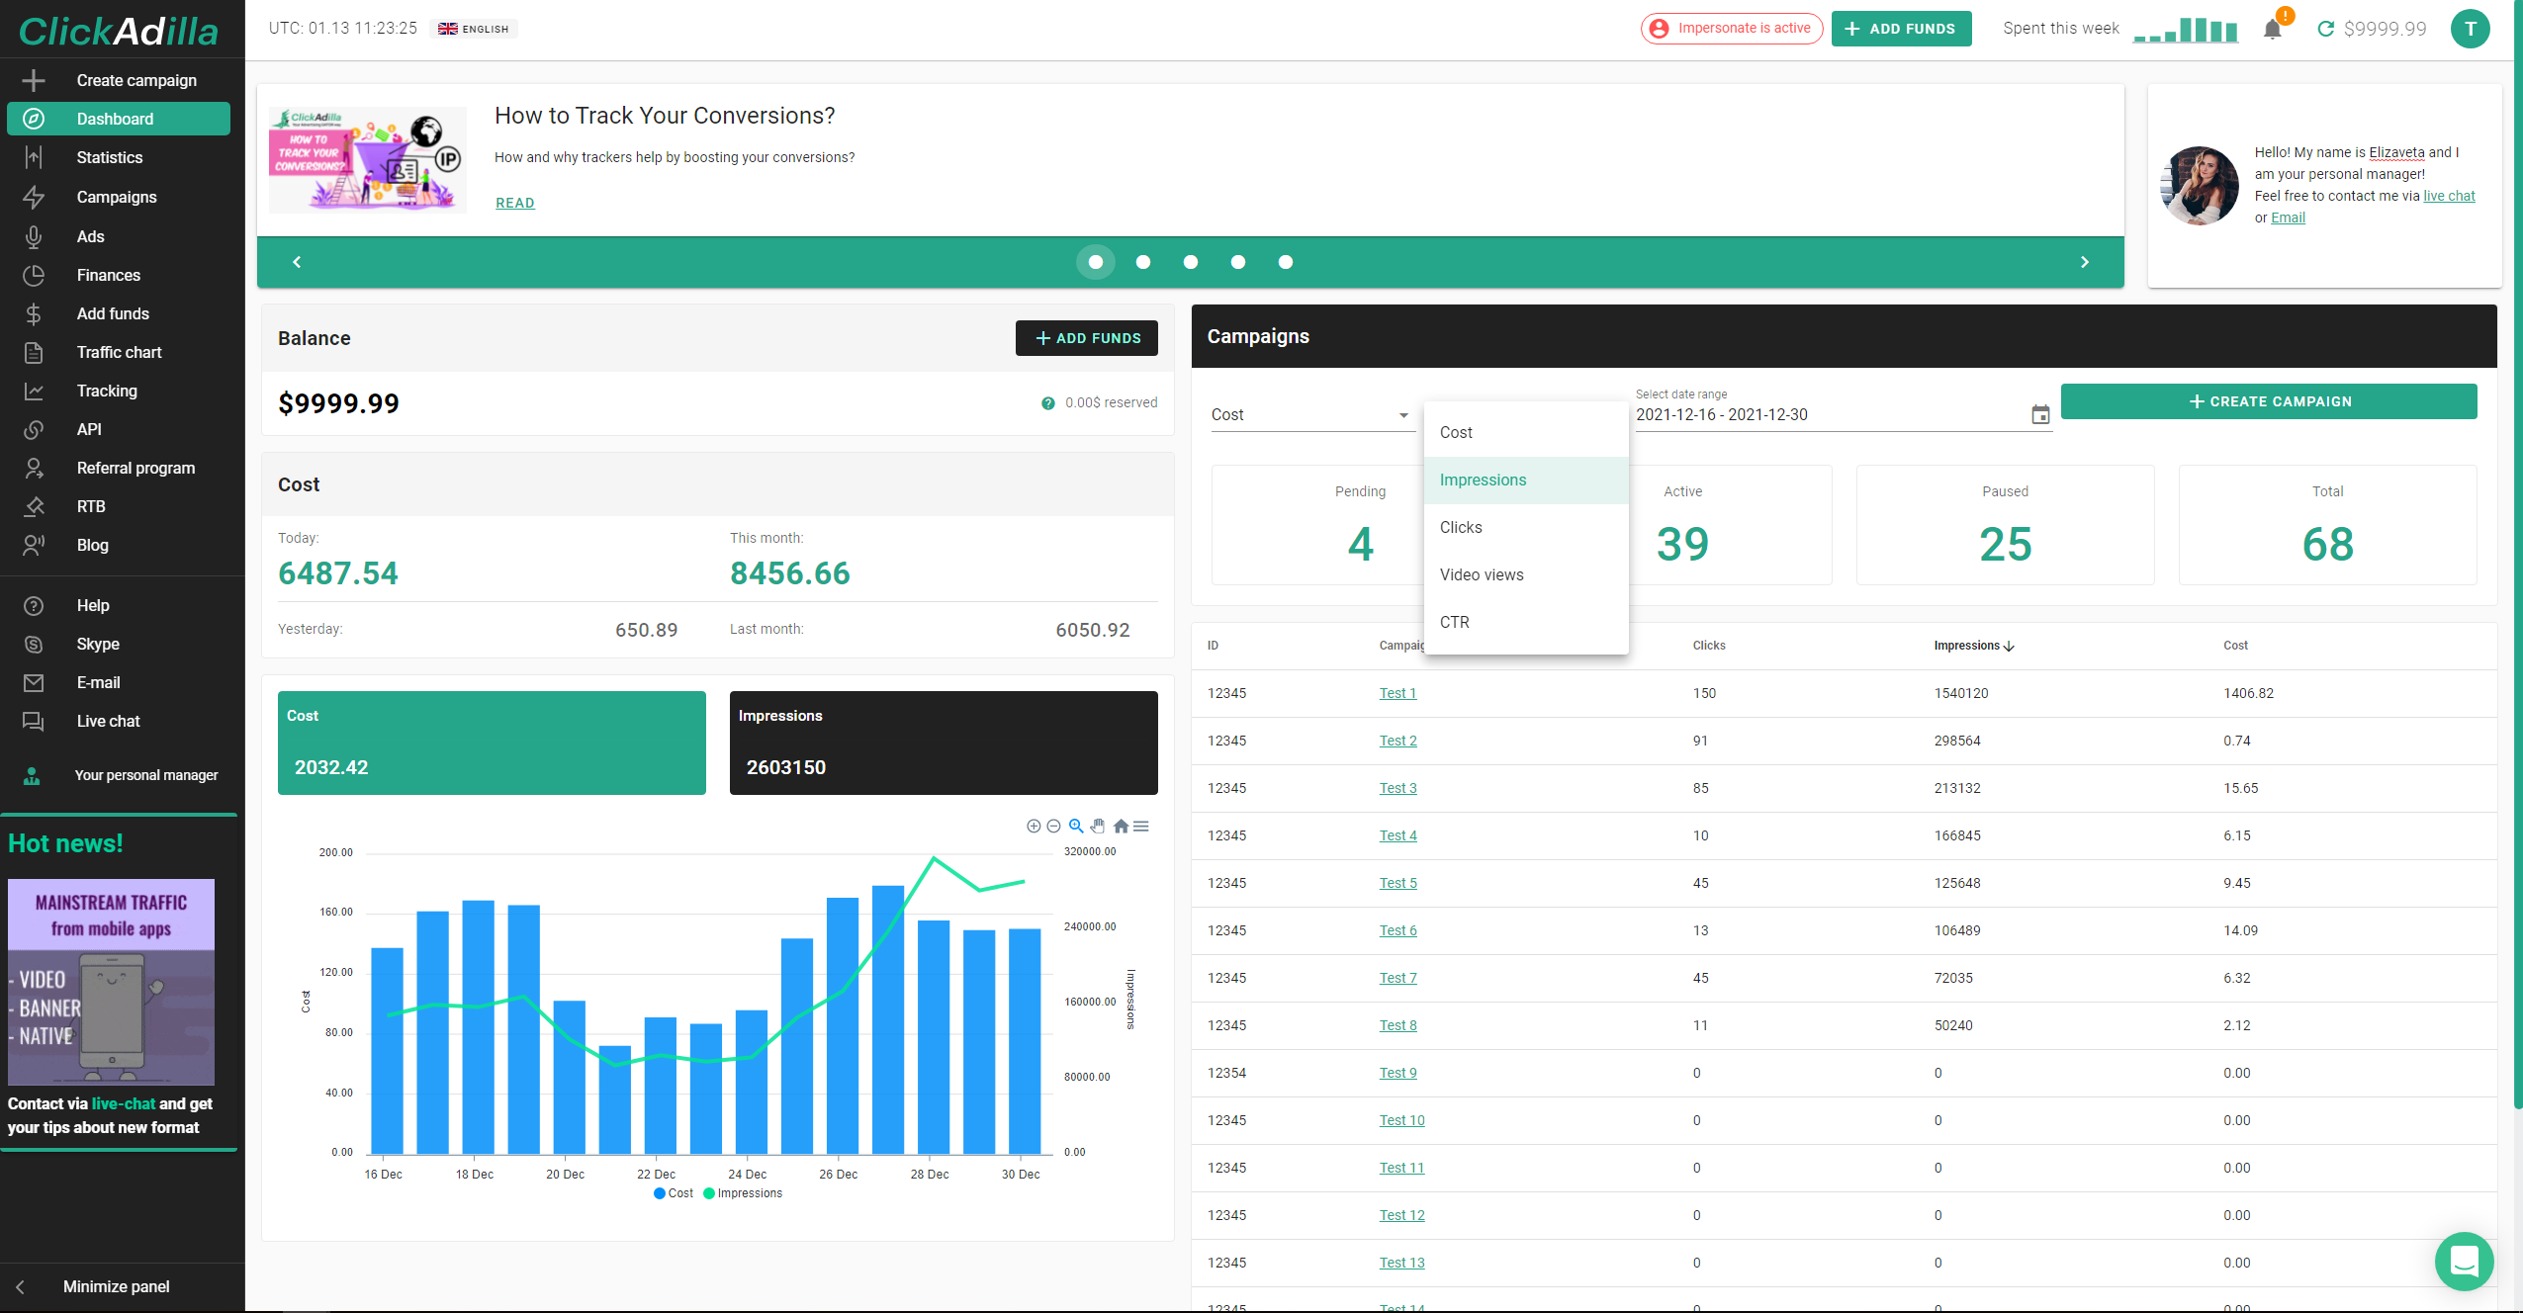Reset chart zoom with home icon
Viewport: 2523px width, 1313px height.
[1121, 826]
